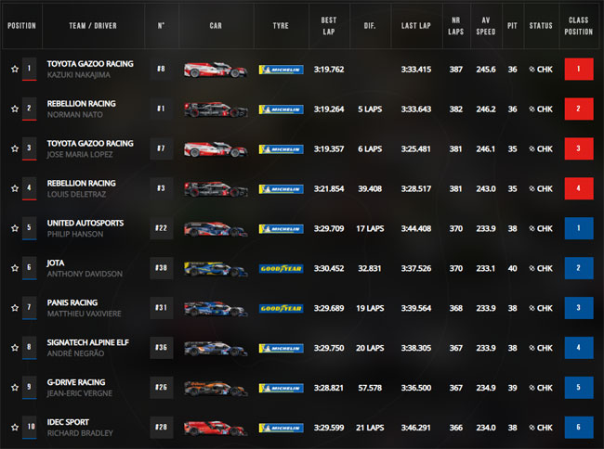
Task: Click the Toyota #7 car image
Action: 216,149
